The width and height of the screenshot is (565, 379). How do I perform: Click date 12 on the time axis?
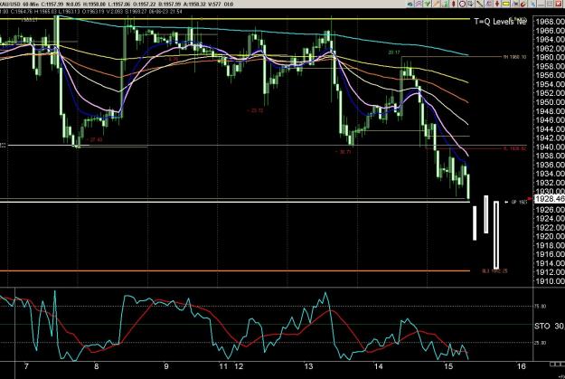point(239,366)
